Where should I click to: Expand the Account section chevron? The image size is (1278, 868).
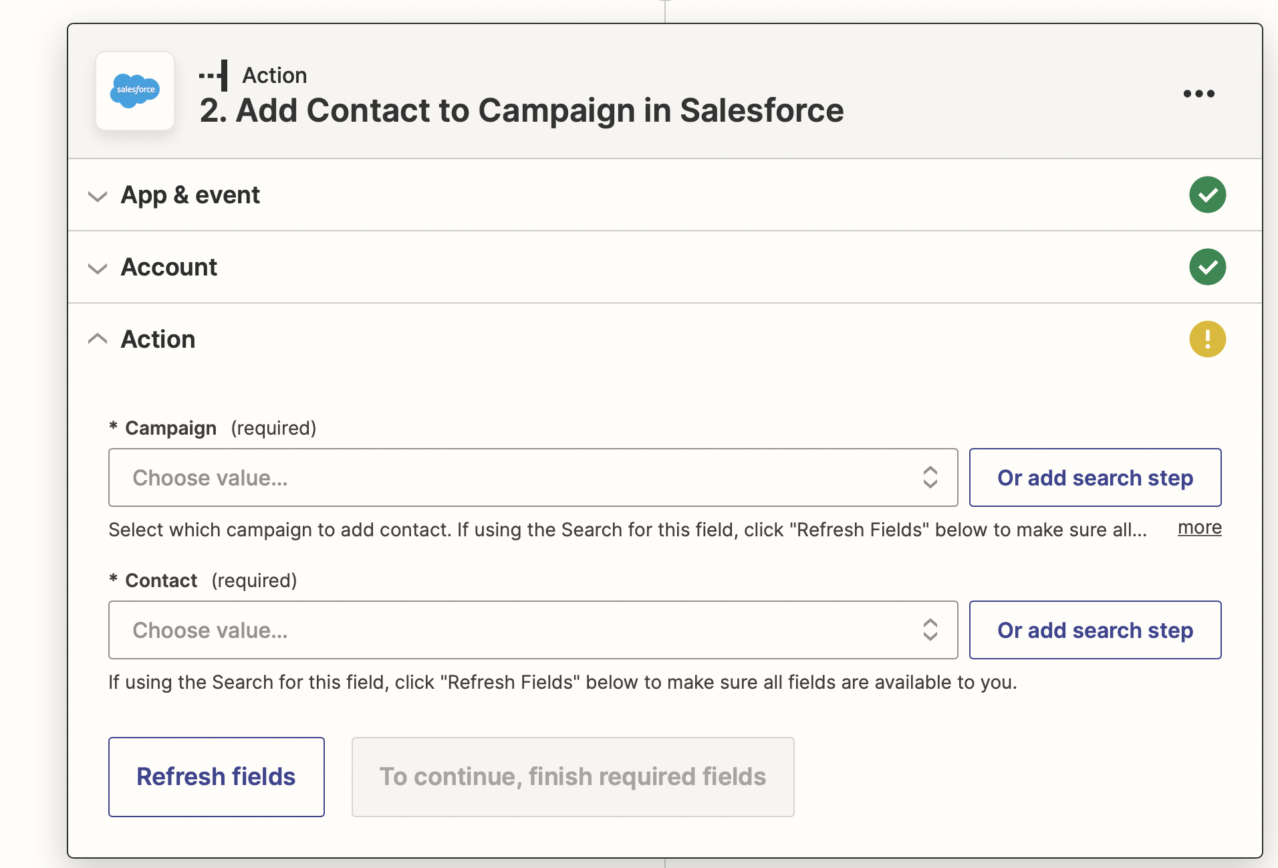point(98,268)
